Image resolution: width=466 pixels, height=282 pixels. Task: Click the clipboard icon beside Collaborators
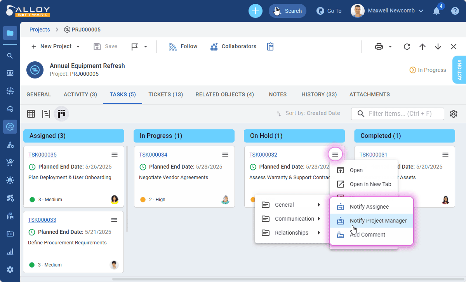coord(270,47)
